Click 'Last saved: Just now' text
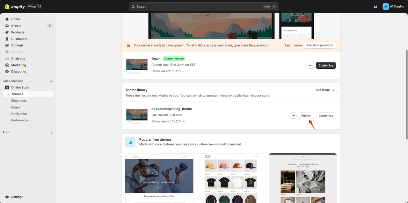 point(167,115)
